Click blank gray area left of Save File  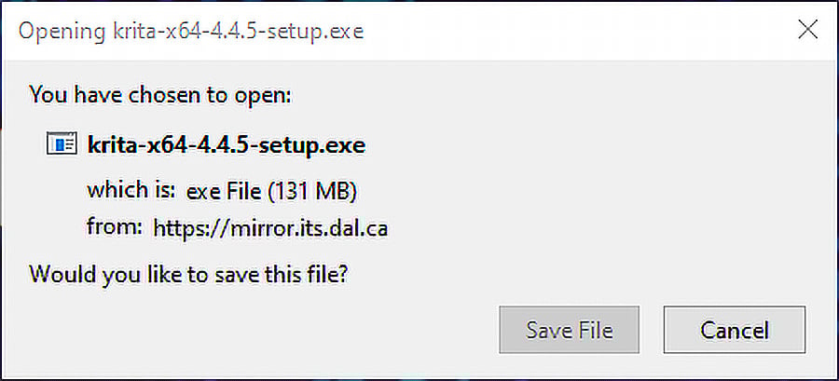tap(257, 330)
